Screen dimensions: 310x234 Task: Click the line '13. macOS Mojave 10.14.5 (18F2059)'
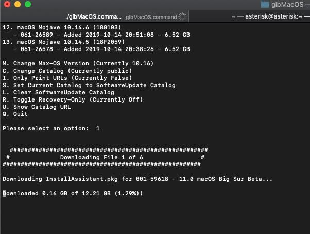pyautogui.click(x=63, y=42)
